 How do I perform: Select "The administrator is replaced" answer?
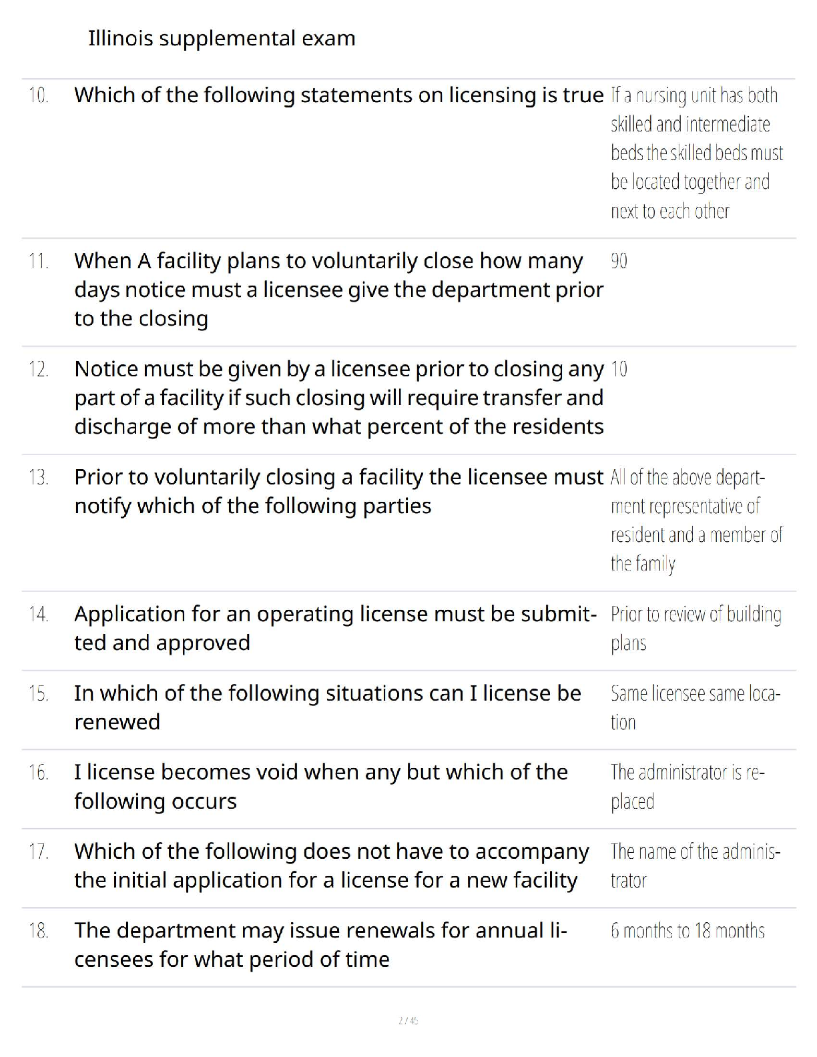[687, 787]
